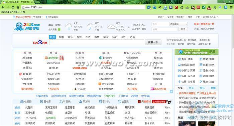The width and height of the screenshot is (234, 126).
Task: Click 切换 to change city
Action: (x=58, y=25)
